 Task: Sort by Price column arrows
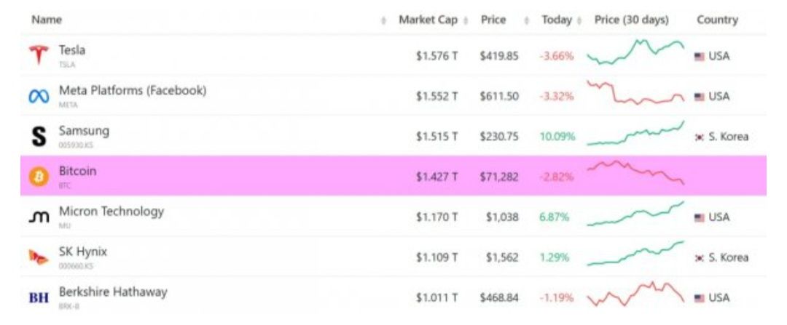(x=527, y=20)
